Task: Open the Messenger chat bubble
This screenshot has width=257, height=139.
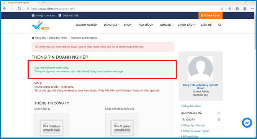Action: 247,123
